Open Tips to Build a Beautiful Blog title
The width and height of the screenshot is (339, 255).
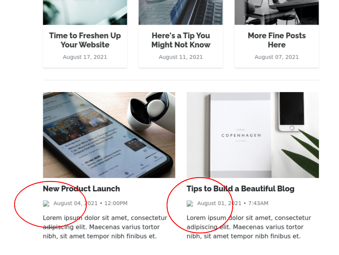[x=240, y=189]
